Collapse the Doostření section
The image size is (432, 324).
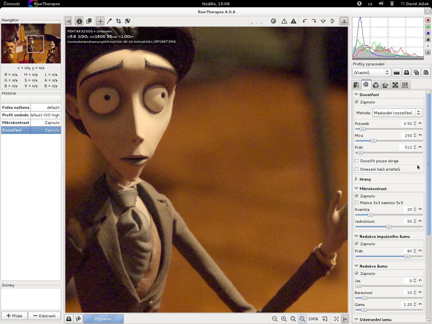[x=356, y=94]
